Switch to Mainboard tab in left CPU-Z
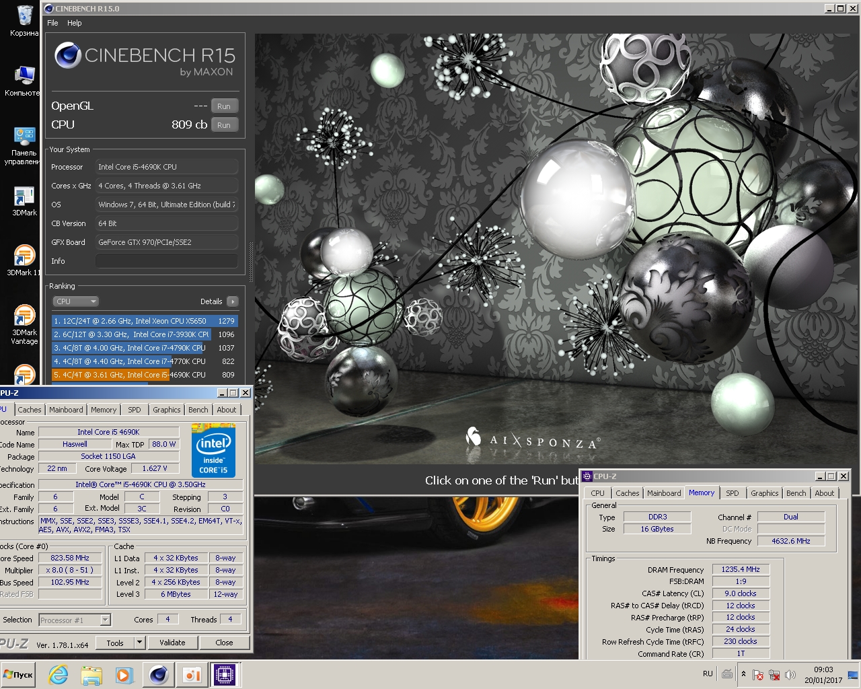 (66, 409)
